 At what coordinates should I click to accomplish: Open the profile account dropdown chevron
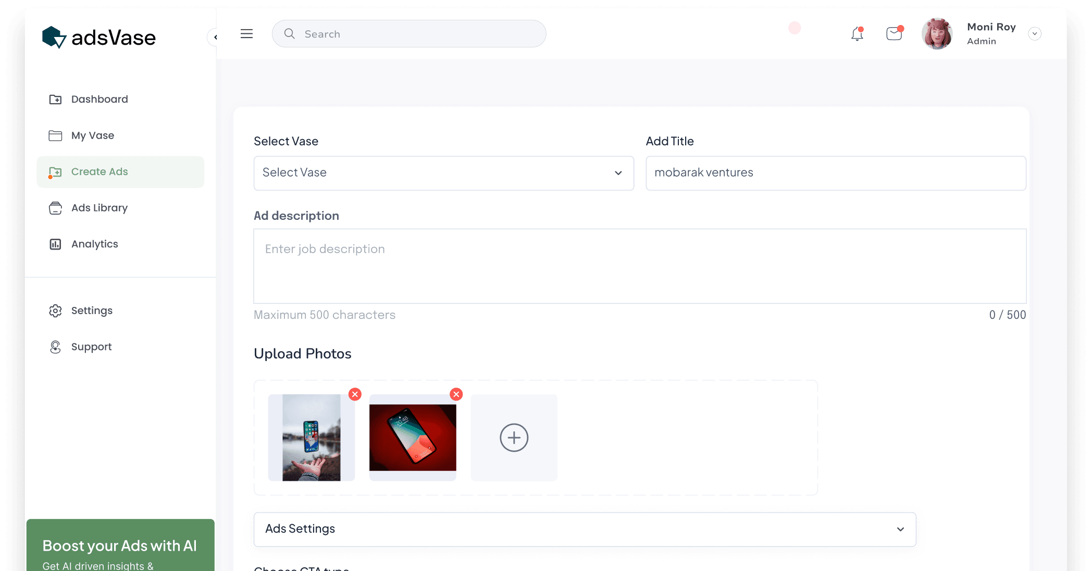pos(1035,33)
